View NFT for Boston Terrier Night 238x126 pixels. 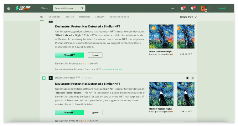pos(70,112)
